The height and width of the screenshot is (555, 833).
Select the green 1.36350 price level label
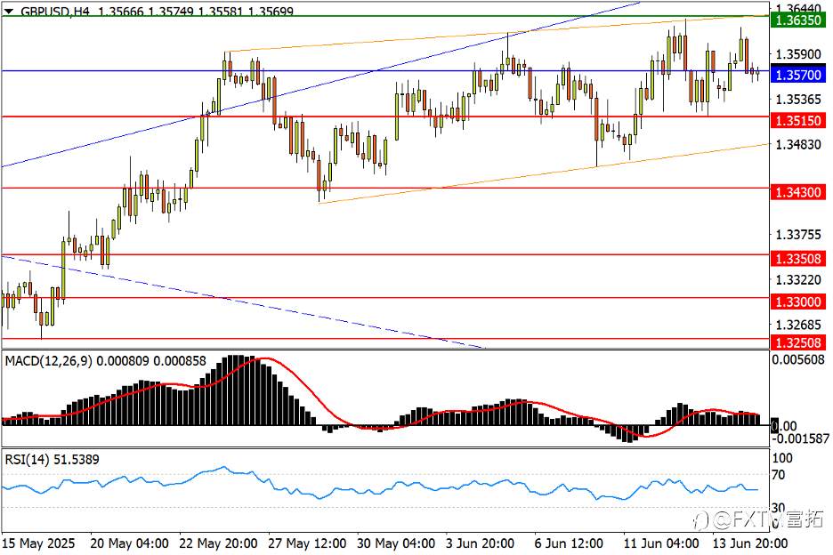click(798, 20)
